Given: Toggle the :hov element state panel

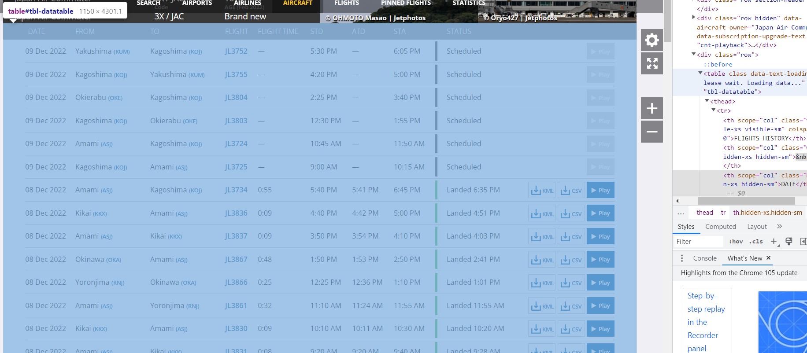Looking at the screenshot, I should 736,241.
